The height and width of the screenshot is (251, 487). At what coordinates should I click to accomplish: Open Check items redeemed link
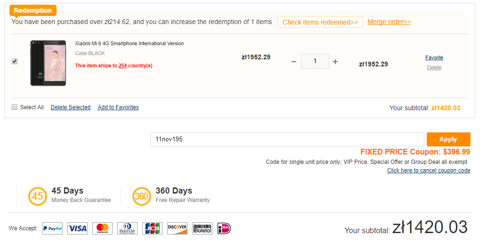[x=320, y=22]
